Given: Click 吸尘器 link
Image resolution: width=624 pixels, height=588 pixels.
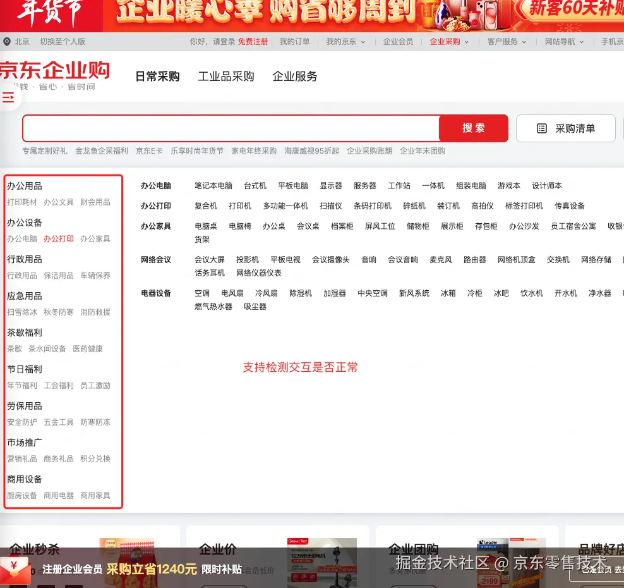Looking at the screenshot, I should [x=255, y=307].
